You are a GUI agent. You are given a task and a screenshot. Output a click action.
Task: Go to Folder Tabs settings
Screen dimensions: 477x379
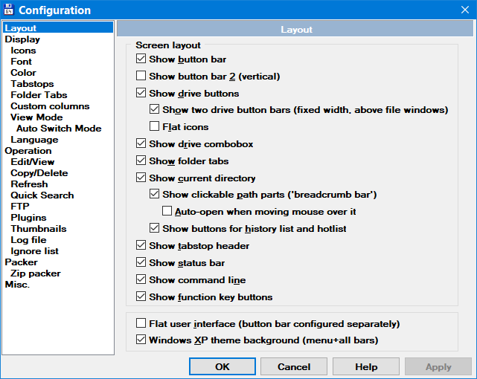click(39, 95)
